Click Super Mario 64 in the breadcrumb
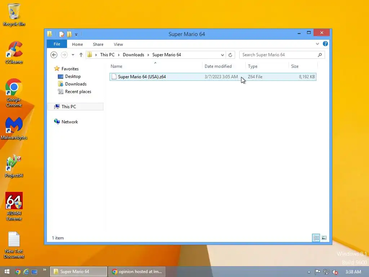The image size is (369, 277). point(166,55)
